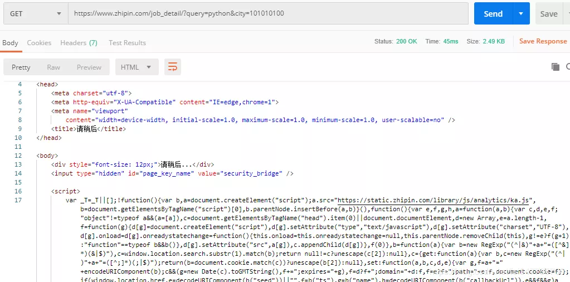Click the X-UA-Compatible meta line
This screenshot has height=282, width=570.
pyautogui.click(x=165, y=102)
